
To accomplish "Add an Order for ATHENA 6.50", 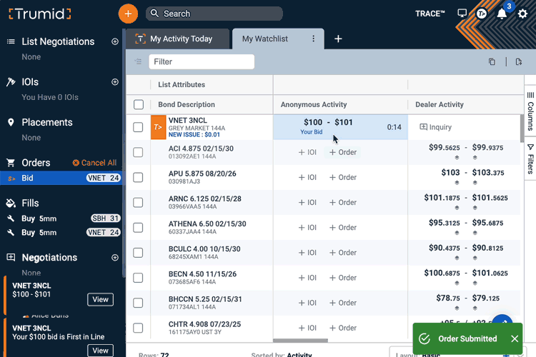I will 343,228.
